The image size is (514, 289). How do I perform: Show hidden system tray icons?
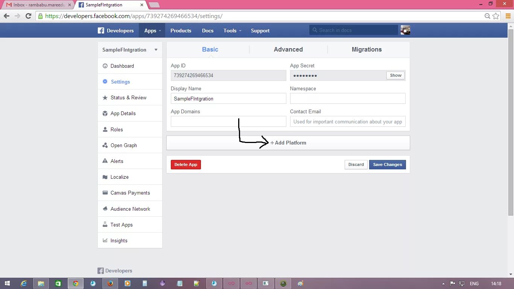pos(444,283)
